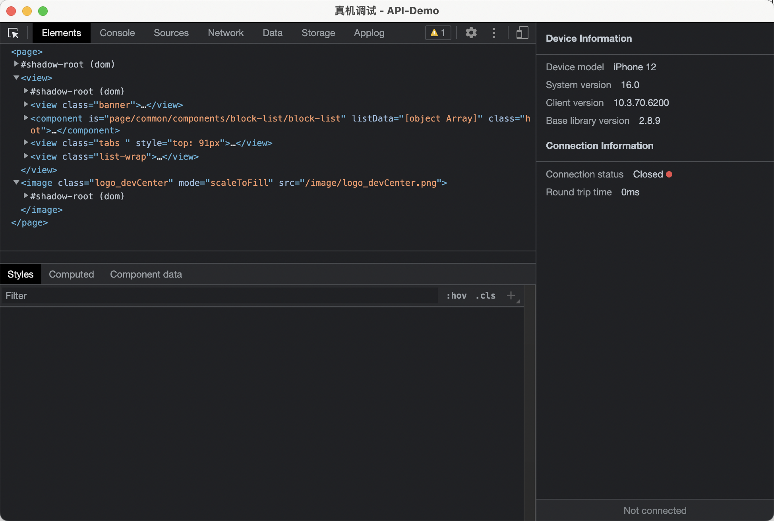
Task: Click the mode="scaleToFill" attribute
Action: coord(226,183)
